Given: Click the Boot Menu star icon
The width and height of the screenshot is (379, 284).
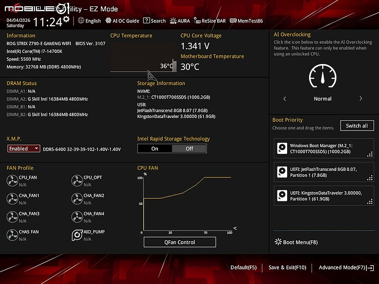Looking at the screenshot, I should pos(278,242).
